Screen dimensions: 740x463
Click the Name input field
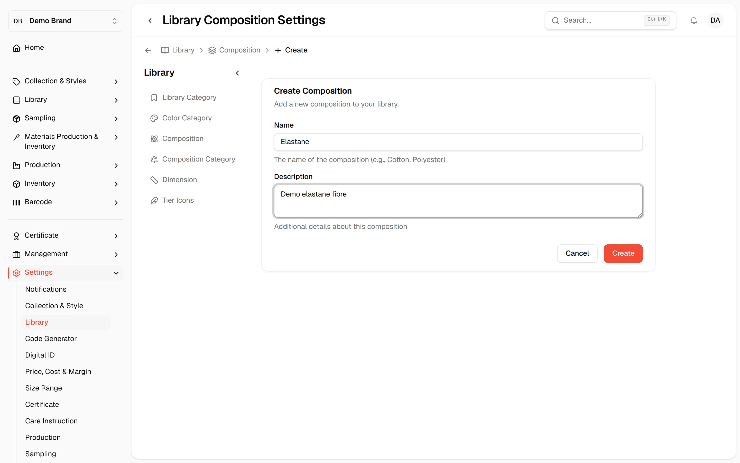click(458, 142)
